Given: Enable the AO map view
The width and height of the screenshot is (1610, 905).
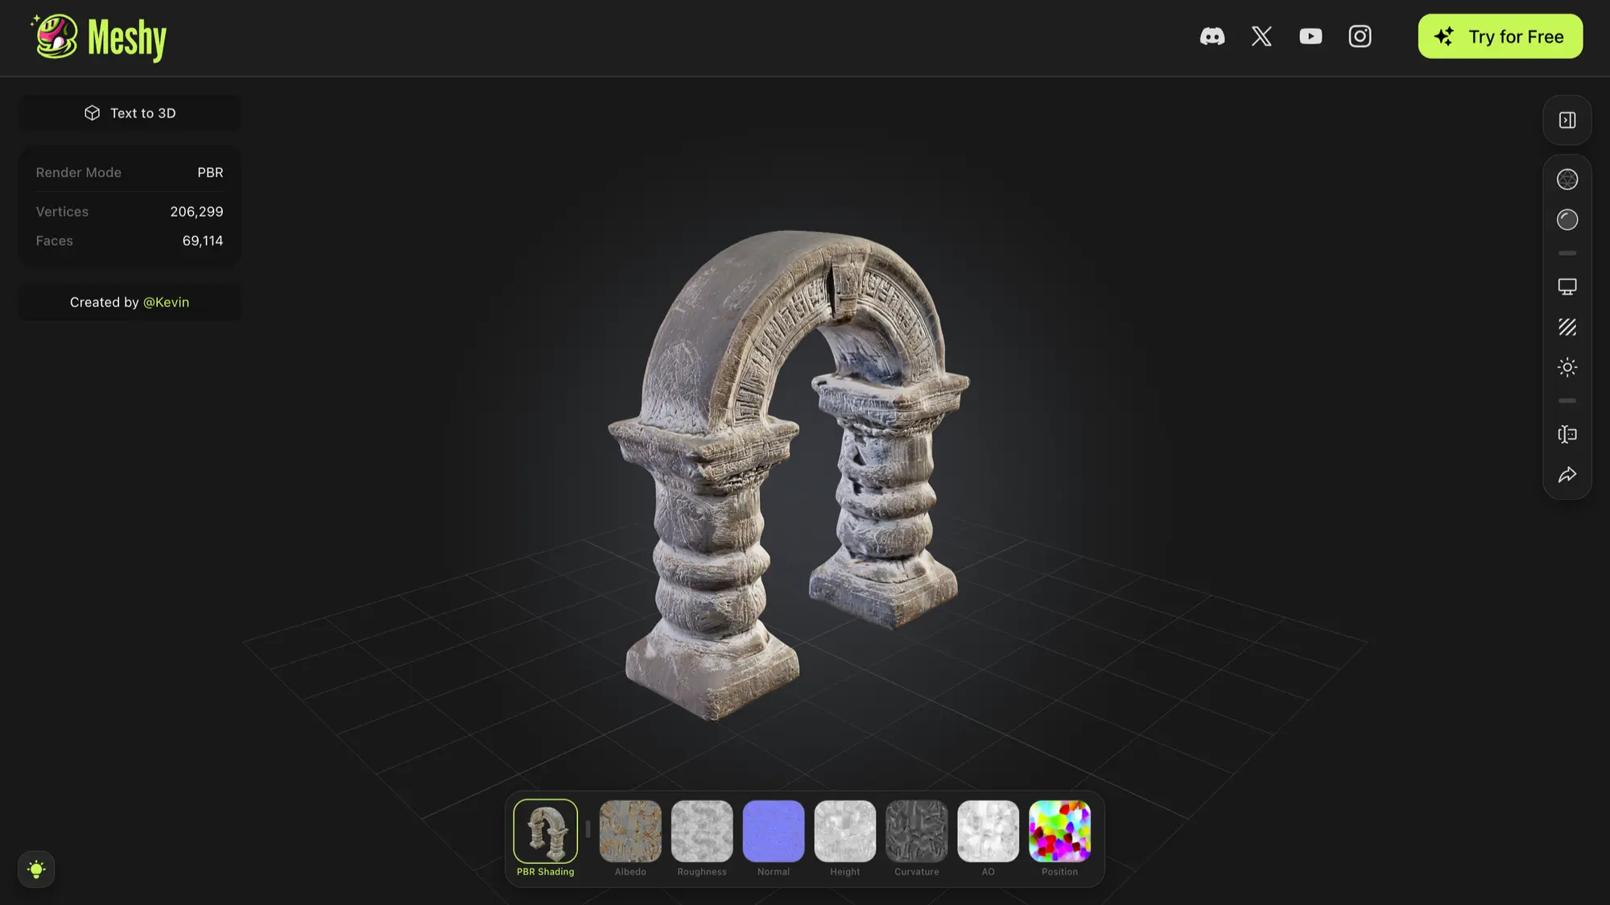Looking at the screenshot, I should 988,831.
